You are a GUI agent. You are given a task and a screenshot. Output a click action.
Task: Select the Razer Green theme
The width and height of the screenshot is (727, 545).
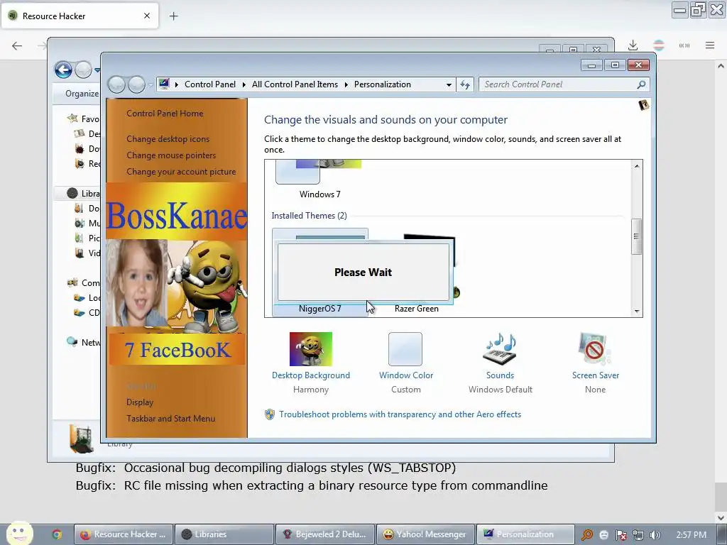416,309
